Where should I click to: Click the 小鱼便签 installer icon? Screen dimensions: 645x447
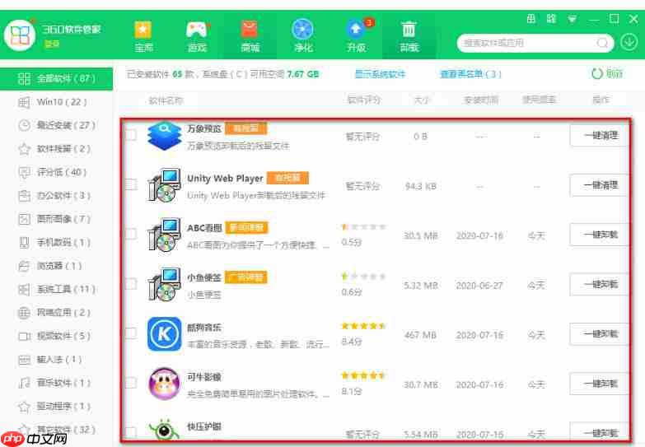(x=164, y=285)
